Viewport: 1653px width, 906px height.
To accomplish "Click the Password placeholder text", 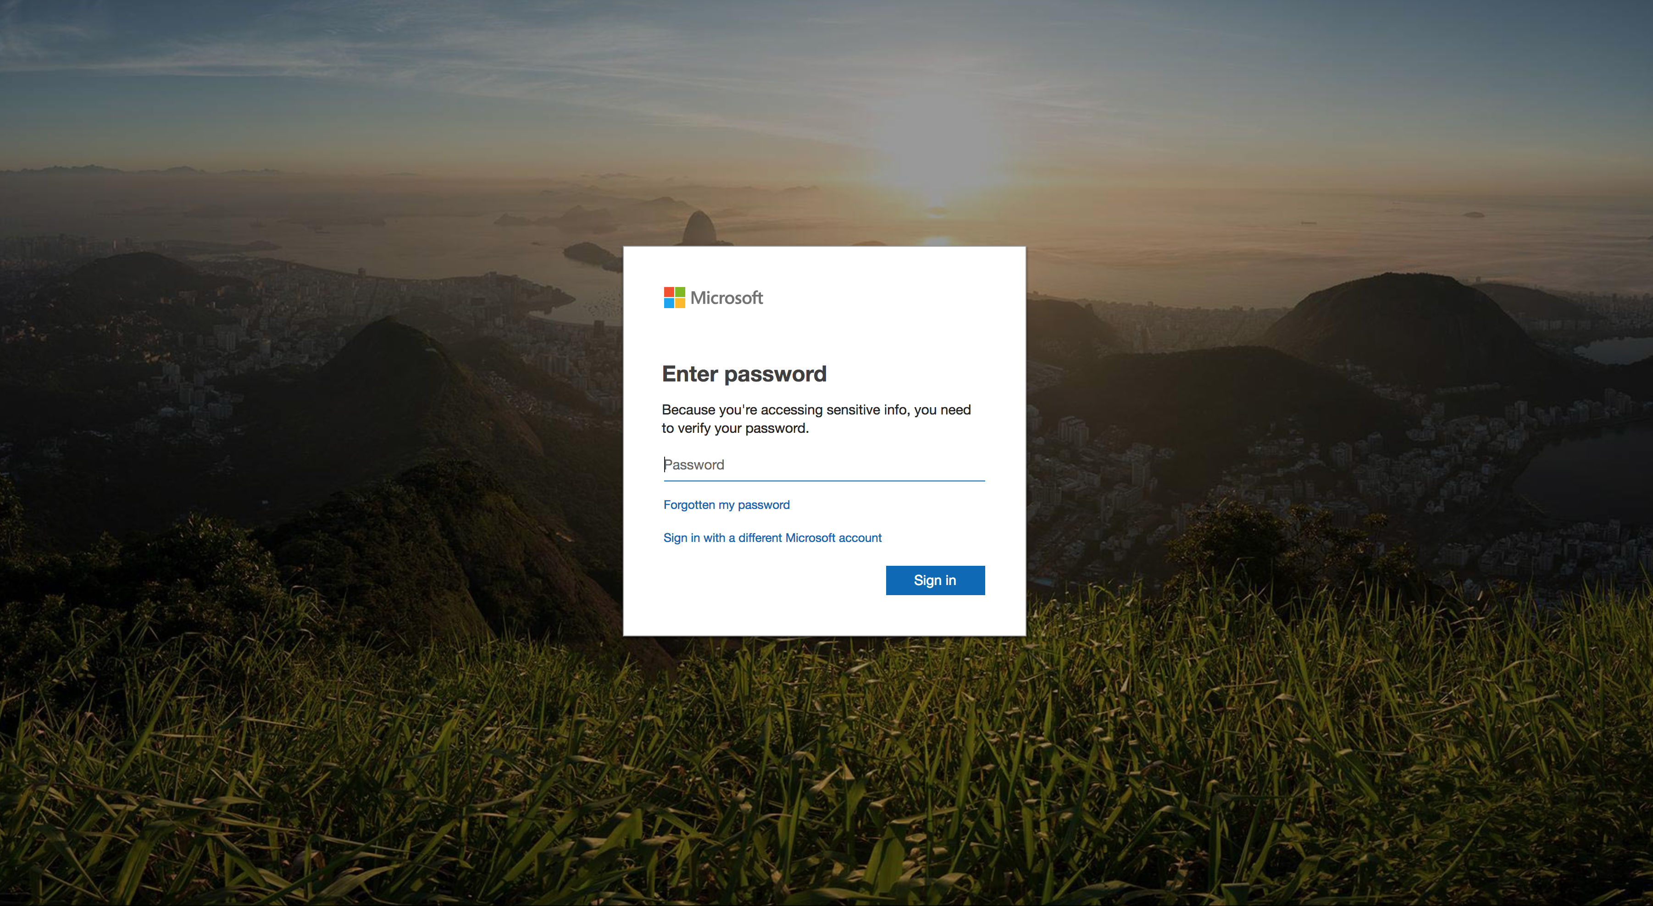I will click(x=693, y=464).
